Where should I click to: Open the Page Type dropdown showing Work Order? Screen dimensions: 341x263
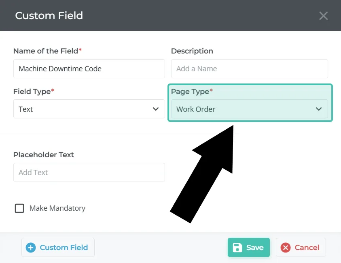click(249, 109)
